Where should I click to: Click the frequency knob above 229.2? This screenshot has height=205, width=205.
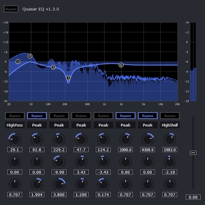point(59,139)
